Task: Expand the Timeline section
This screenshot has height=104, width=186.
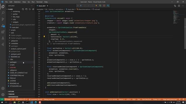Action: tap(11, 94)
